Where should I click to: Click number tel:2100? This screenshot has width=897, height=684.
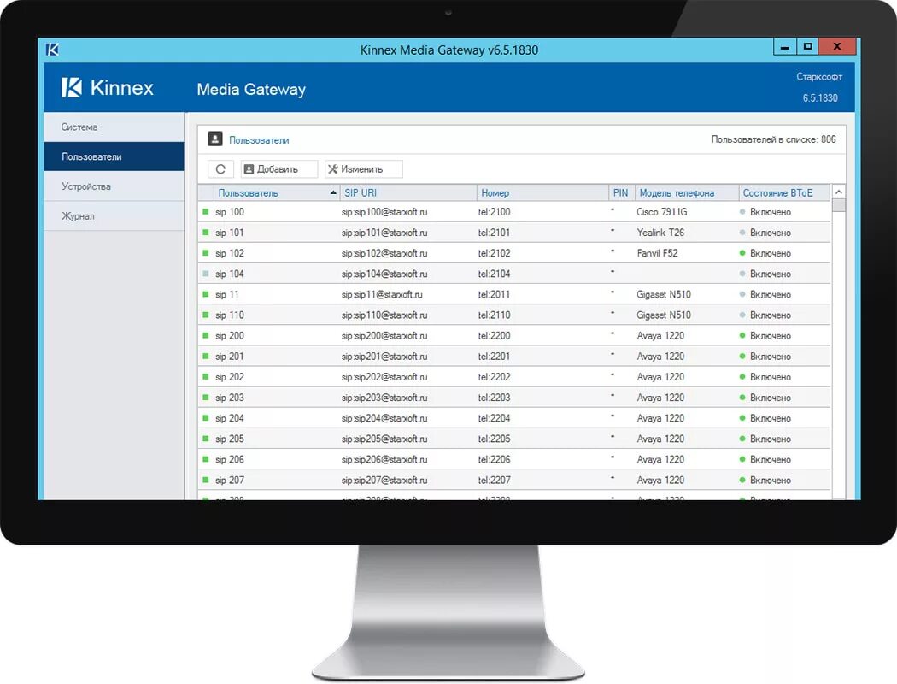495,212
